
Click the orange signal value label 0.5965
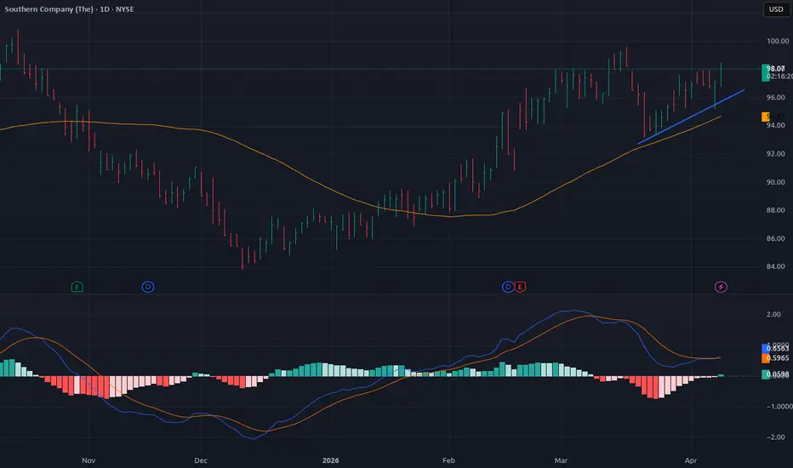(776, 357)
